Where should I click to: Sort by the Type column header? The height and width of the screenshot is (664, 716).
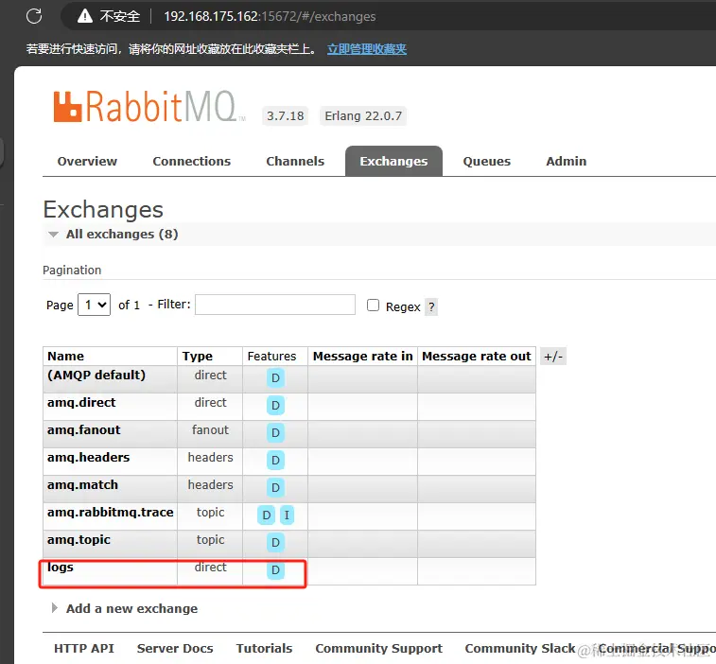point(198,357)
